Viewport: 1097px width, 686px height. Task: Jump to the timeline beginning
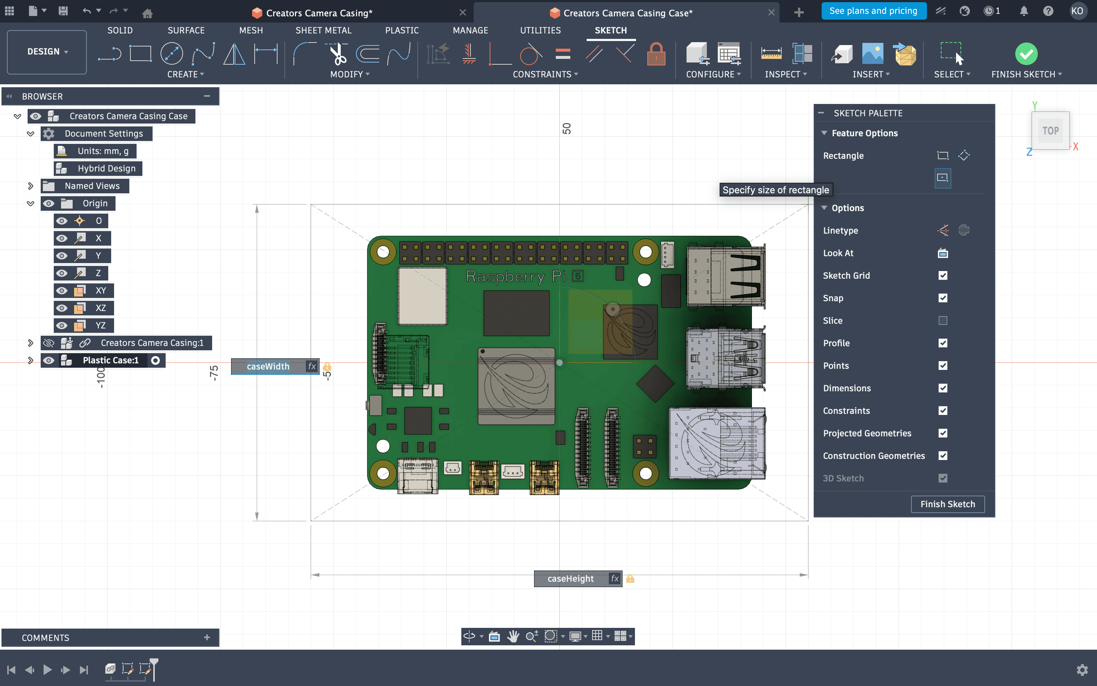pos(11,670)
